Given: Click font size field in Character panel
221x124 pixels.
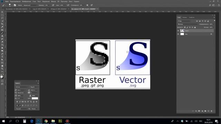Looking at the screenshot, I should coord(21,90).
